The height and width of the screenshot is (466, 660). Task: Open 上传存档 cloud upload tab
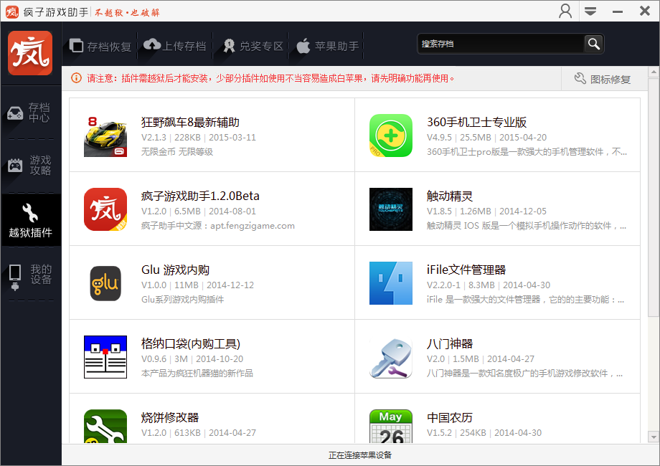175,47
